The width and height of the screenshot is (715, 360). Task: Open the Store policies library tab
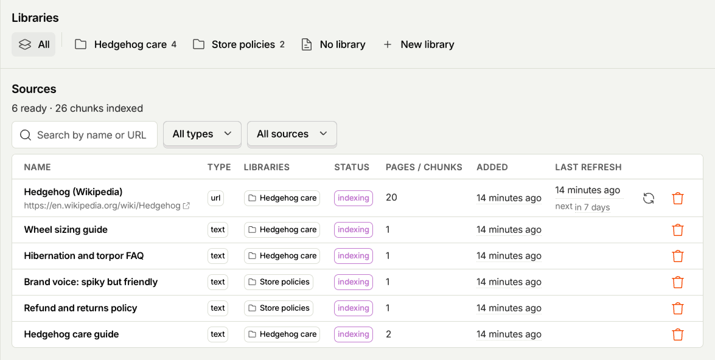[239, 44]
